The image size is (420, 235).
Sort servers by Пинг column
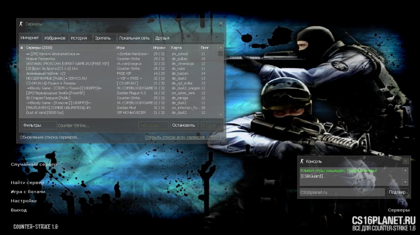(209, 47)
